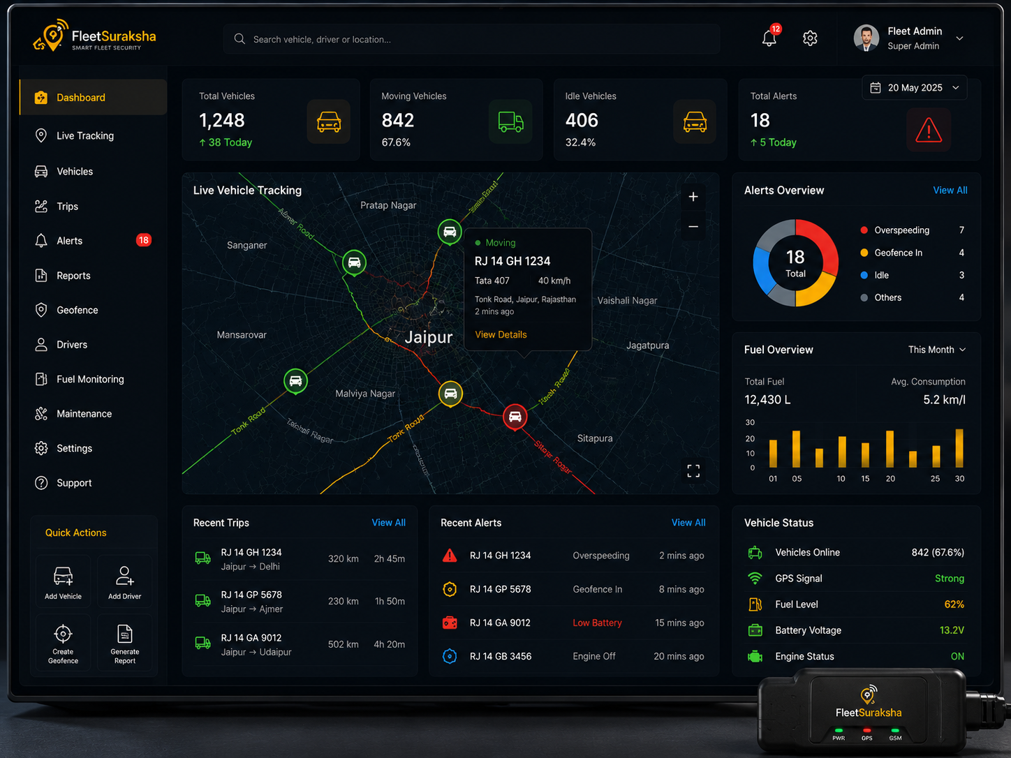Click the fuel chart bar above label 30
1011x758 pixels.
[959, 448]
